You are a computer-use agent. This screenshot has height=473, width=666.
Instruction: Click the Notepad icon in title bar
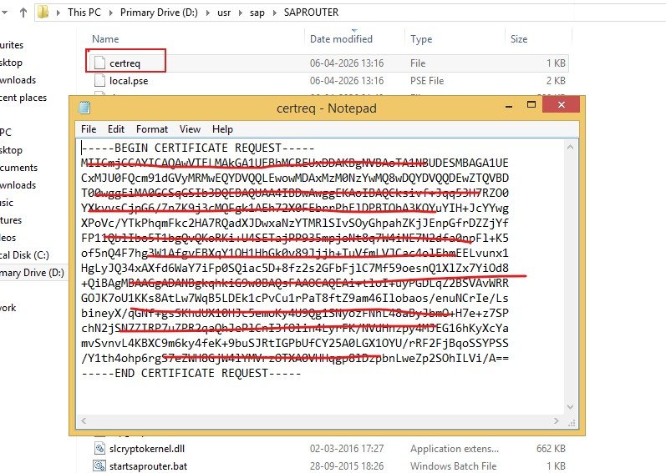84,108
